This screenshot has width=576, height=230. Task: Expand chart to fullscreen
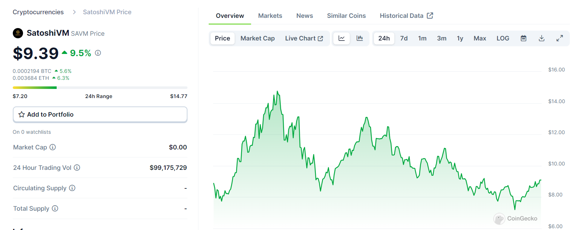pos(560,38)
